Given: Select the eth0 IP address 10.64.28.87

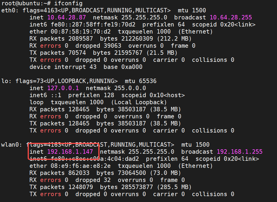Looking at the screenshot, I should (x=67, y=17).
